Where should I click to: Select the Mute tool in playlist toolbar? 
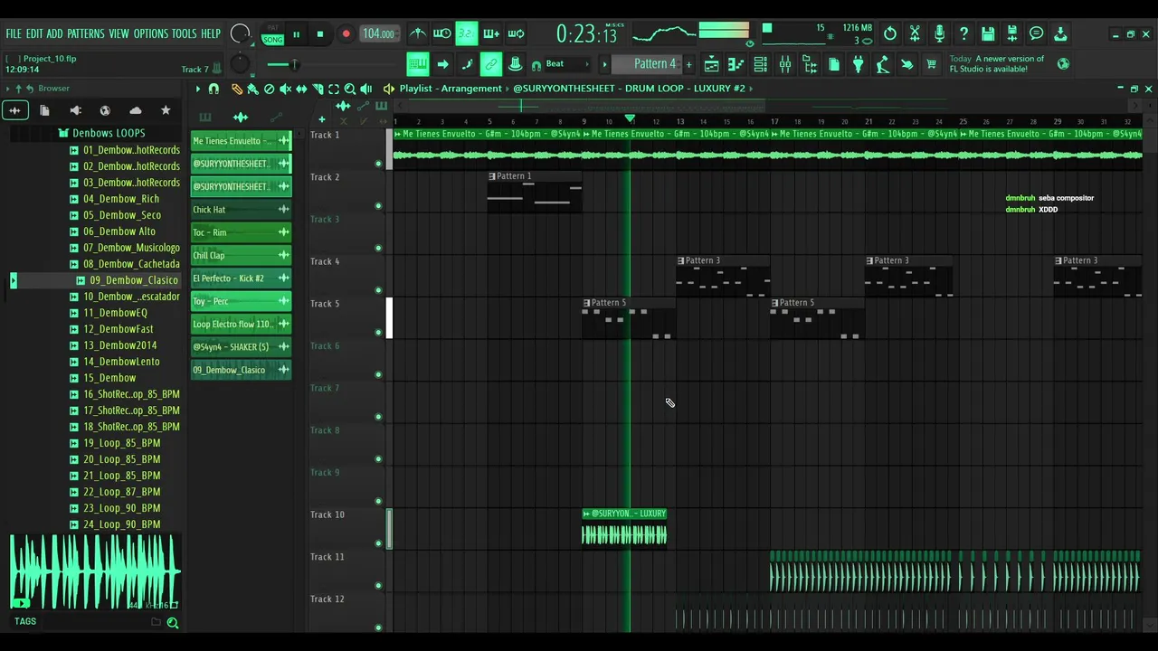click(x=285, y=89)
